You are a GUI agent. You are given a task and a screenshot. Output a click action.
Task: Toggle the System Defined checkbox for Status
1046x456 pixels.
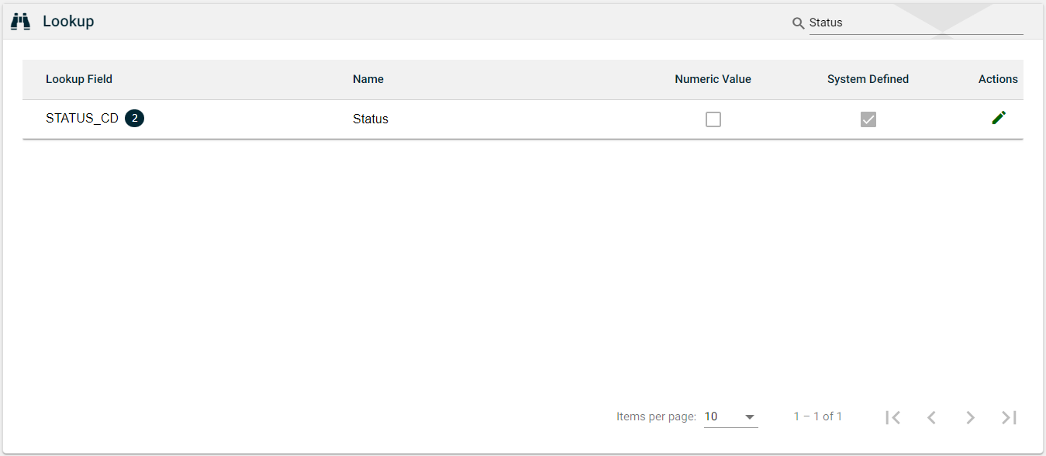coord(868,119)
